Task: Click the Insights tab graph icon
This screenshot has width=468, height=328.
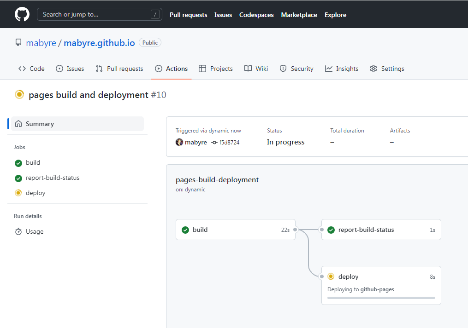Action: pos(329,69)
